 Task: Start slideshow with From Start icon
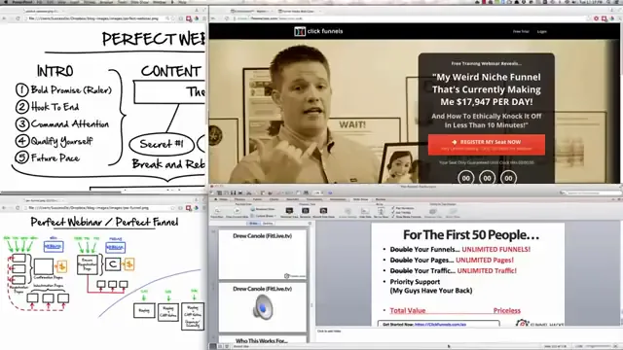pyautogui.click(x=216, y=210)
